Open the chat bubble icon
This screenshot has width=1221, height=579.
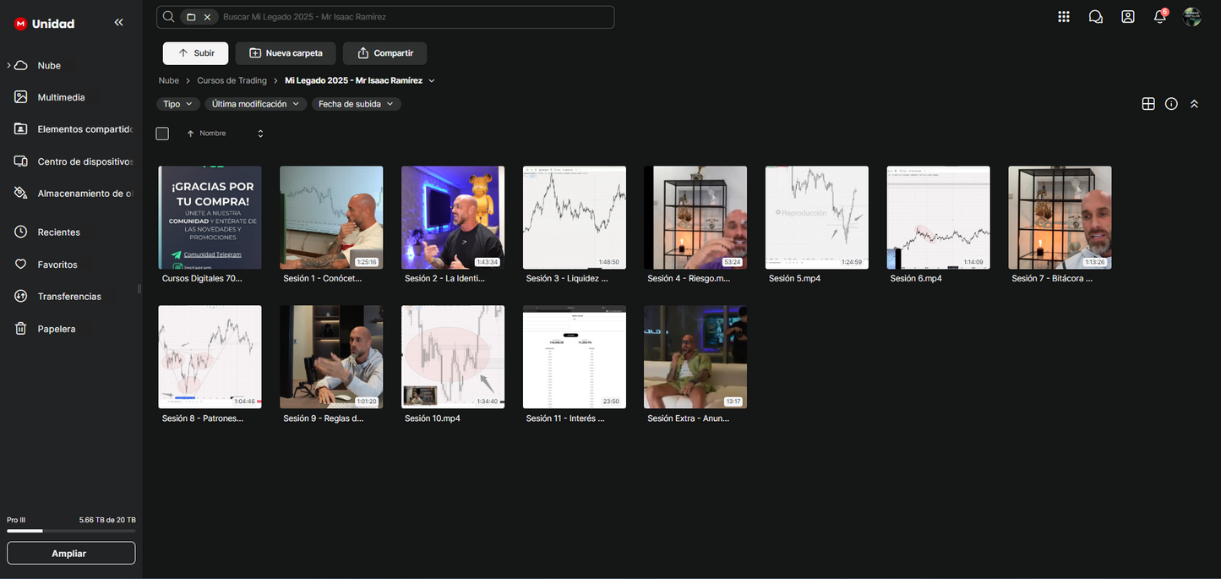pos(1095,17)
